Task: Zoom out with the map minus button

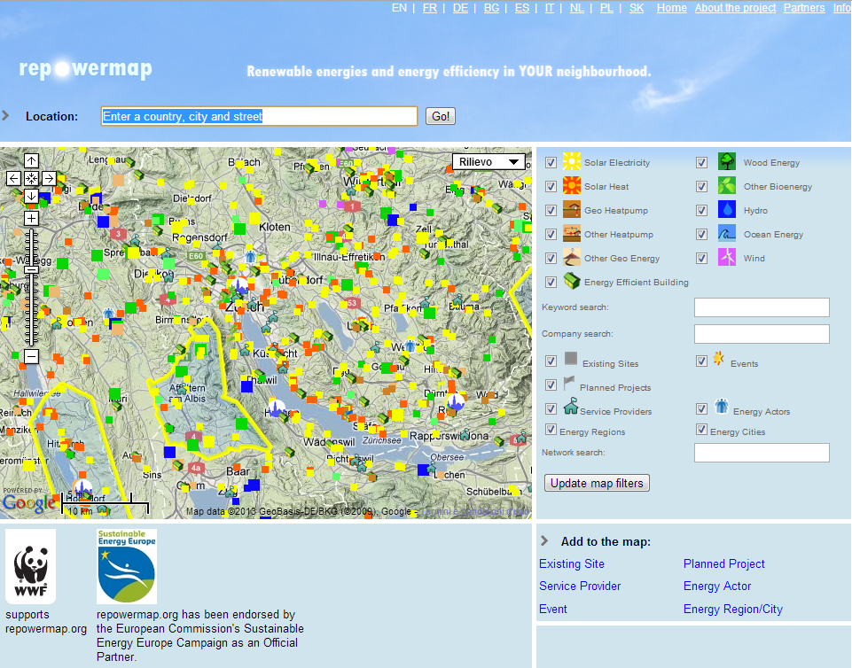Action: point(31,356)
